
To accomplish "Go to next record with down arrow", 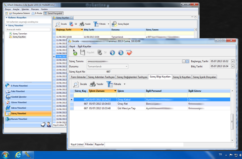I will click(121, 53).
